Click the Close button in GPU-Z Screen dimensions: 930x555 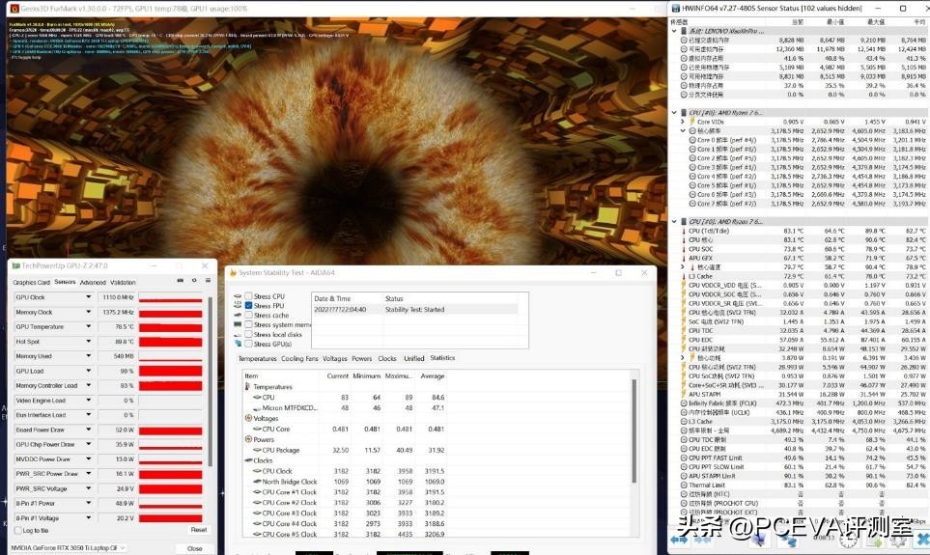click(x=195, y=547)
